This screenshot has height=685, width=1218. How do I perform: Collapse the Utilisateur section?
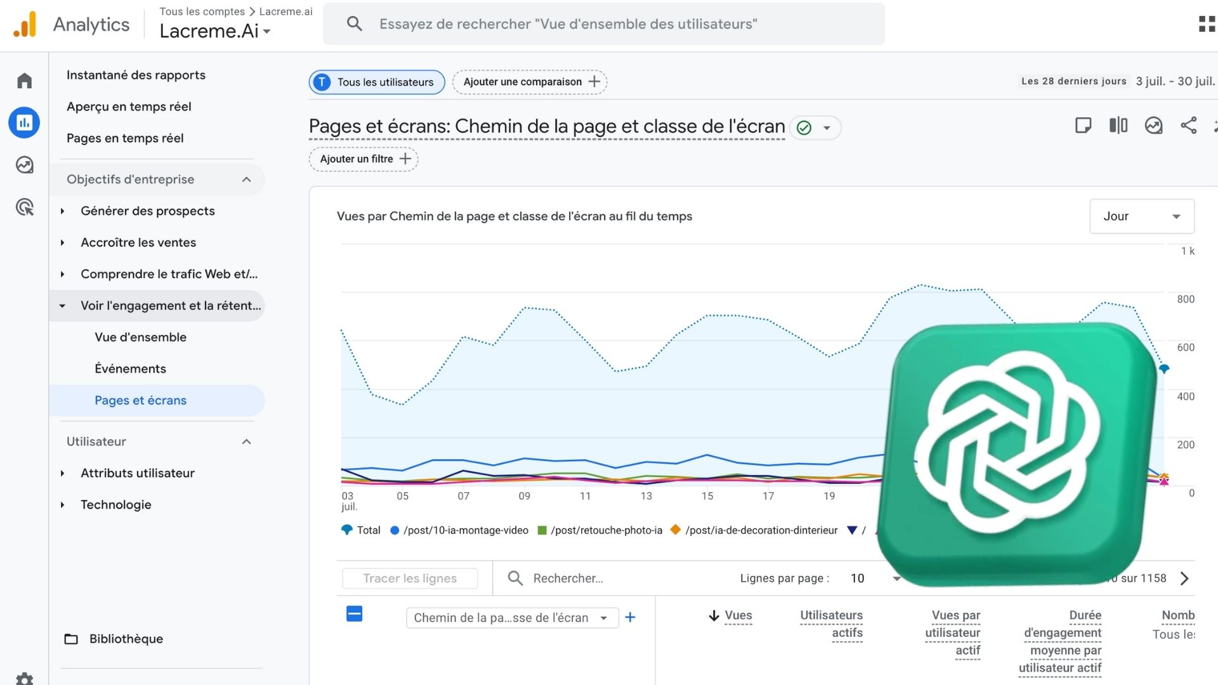tap(247, 441)
